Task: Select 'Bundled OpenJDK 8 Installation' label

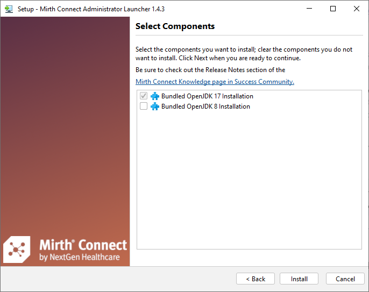Action: pyautogui.click(x=205, y=106)
